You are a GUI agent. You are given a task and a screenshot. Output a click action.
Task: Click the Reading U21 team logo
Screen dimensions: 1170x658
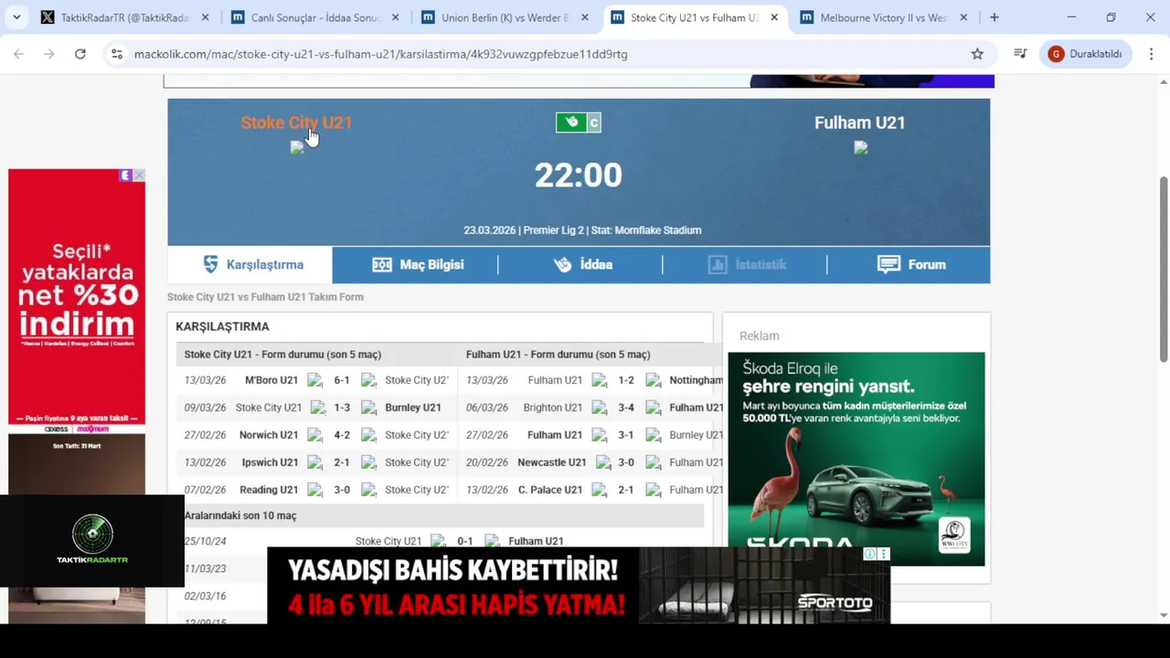click(315, 490)
